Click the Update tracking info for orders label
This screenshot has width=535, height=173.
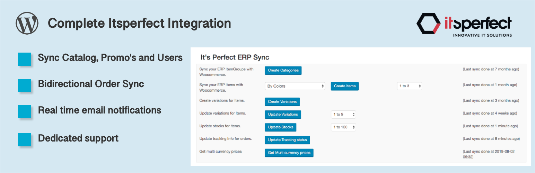click(x=226, y=139)
